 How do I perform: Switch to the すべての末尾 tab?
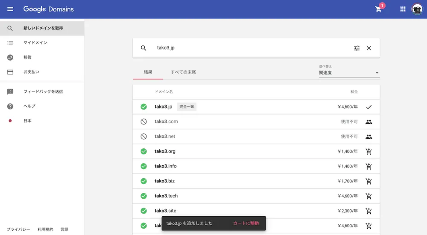pyautogui.click(x=183, y=72)
